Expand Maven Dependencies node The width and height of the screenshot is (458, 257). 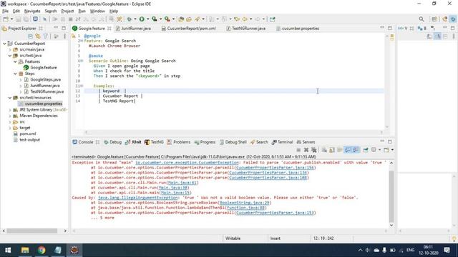tap(10, 116)
